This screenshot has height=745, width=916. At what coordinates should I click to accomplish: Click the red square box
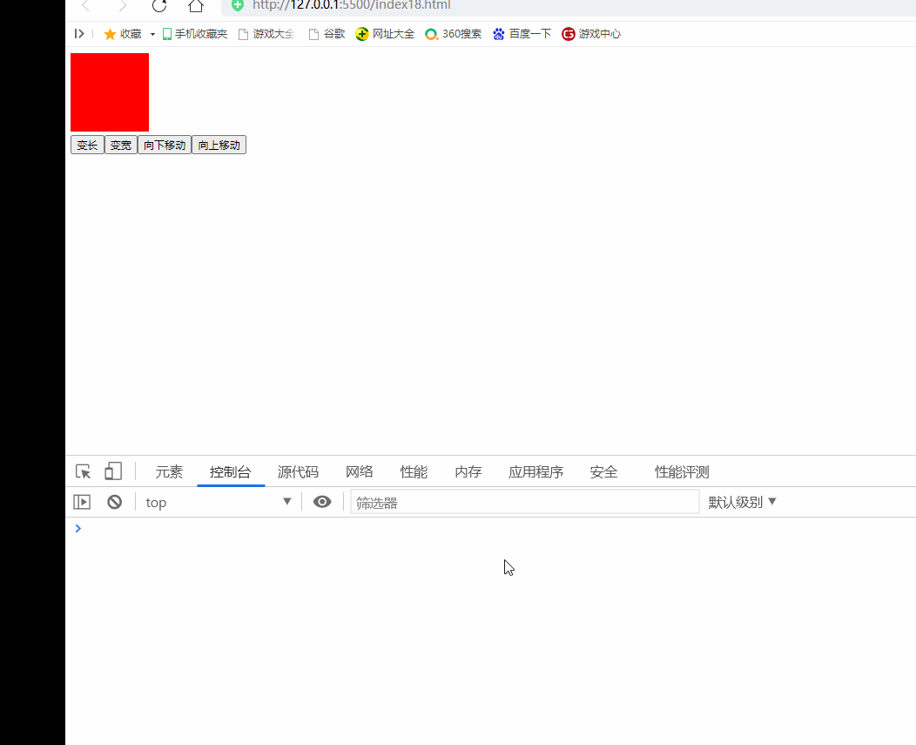coord(110,92)
